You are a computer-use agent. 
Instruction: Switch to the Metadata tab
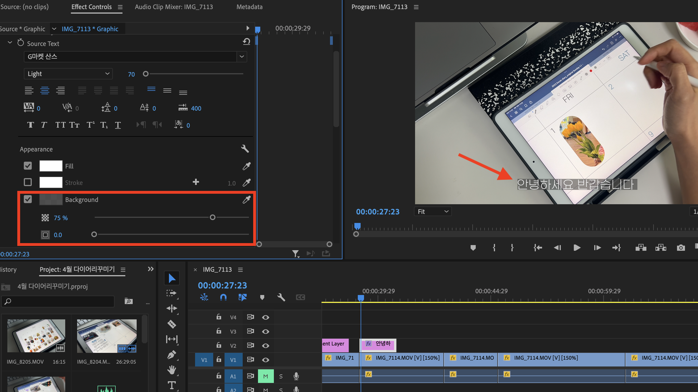click(249, 7)
